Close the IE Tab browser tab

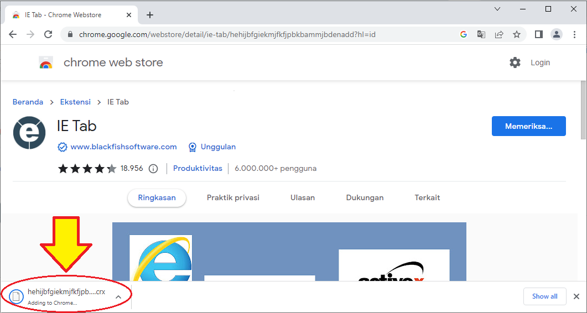[129, 15]
